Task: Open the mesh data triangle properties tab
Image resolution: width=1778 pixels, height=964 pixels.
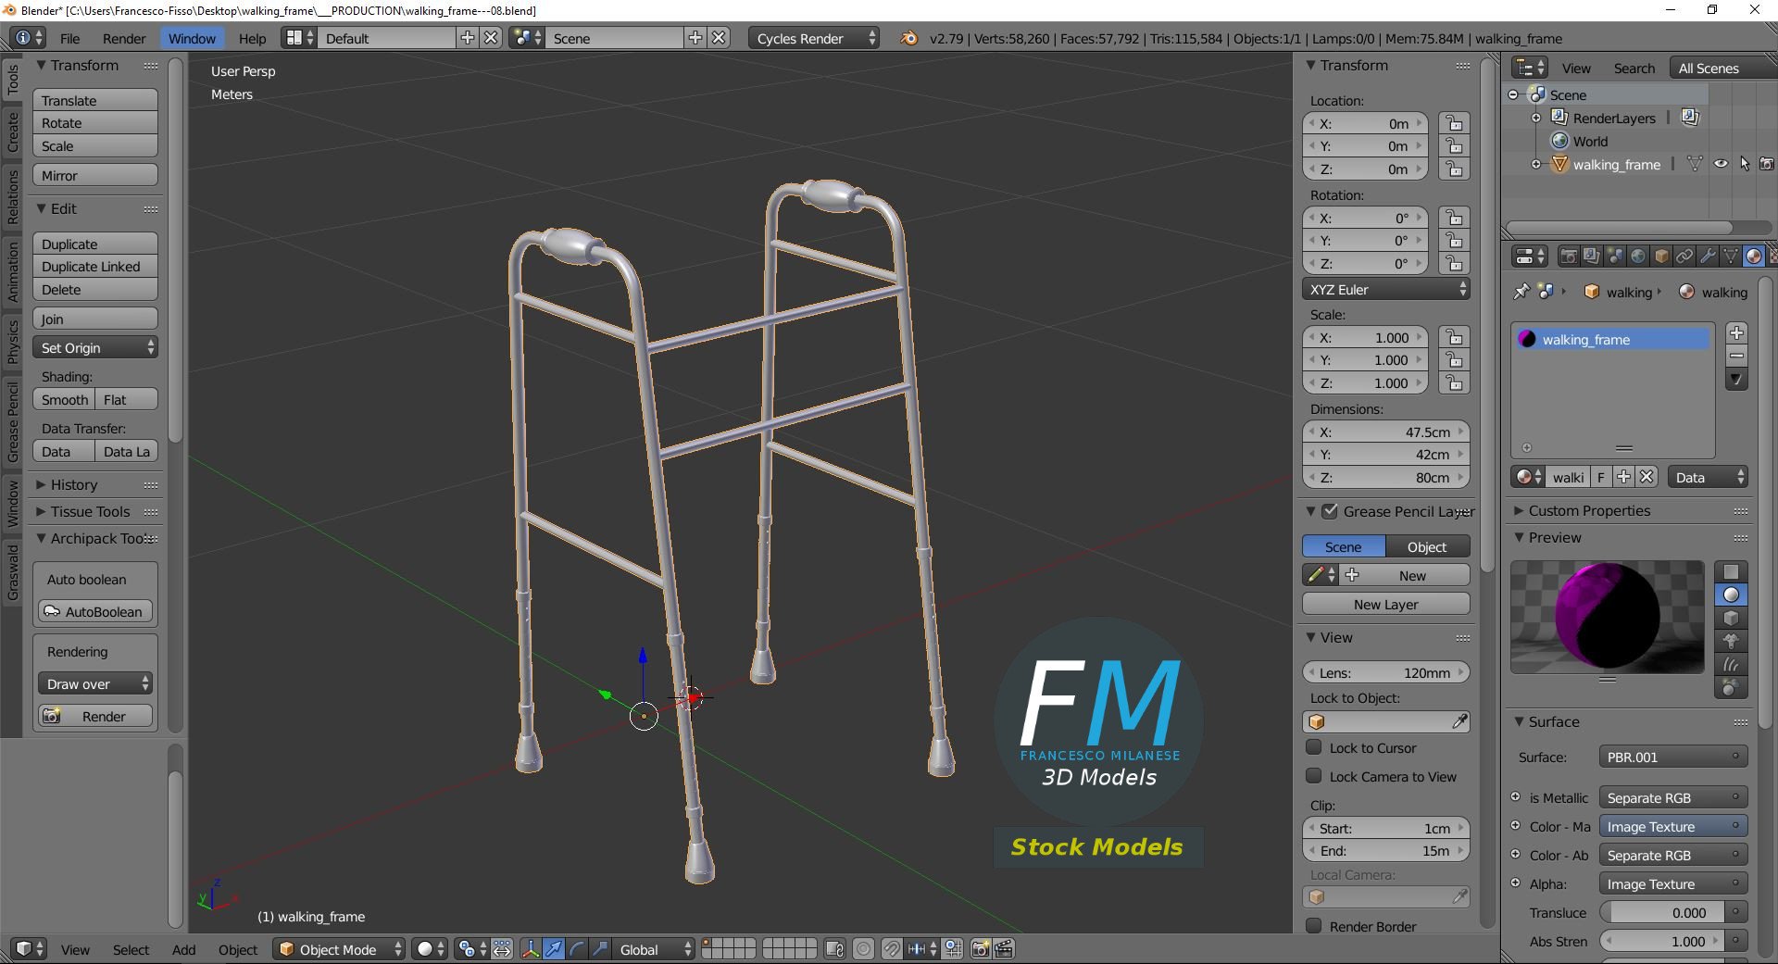Action: coord(1731,257)
